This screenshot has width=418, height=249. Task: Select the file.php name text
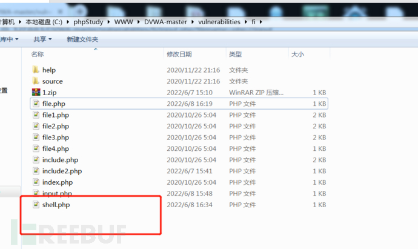(x=53, y=104)
